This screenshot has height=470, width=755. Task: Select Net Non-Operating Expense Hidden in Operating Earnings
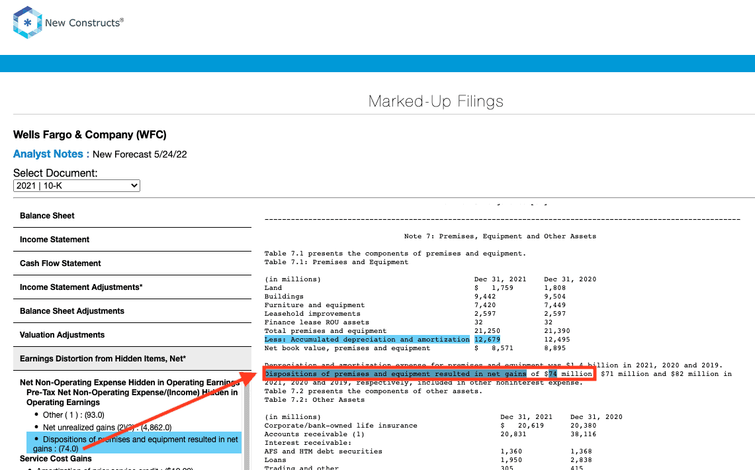coord(130,383)
